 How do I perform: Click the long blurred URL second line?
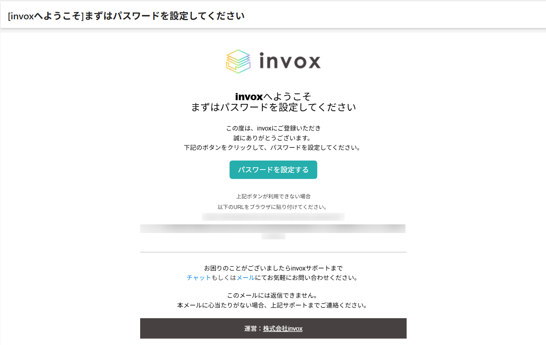273,229
